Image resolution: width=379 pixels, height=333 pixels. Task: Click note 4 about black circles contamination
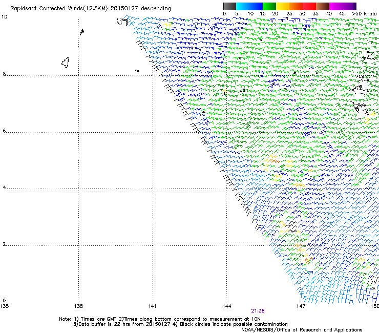(x=230, y=324)
